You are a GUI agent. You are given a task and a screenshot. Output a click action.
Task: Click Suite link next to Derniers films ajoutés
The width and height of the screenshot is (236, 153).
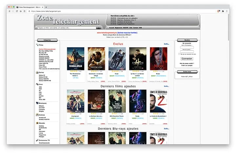tap(167, 86)
